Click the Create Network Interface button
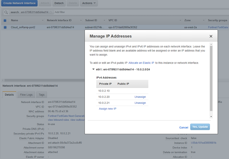 [x=19, y=3]
